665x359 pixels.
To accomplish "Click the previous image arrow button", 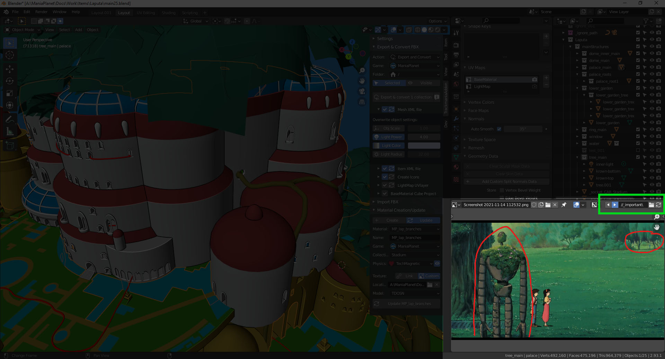I will tap(608, 205).
